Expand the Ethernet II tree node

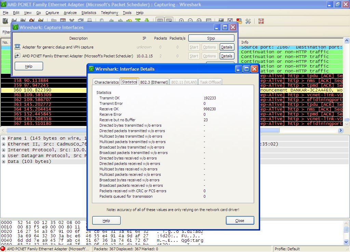pyautogui.click(x=3, y=144)
